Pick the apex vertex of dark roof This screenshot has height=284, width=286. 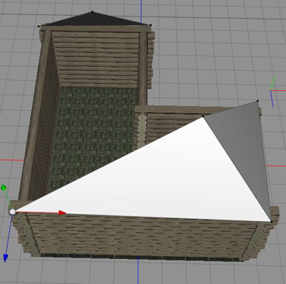(x=92, y=11)
